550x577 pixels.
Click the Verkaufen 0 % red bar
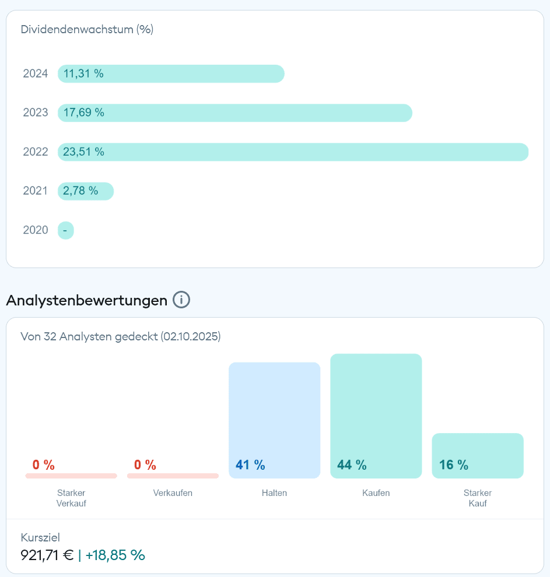pos(173,476)
